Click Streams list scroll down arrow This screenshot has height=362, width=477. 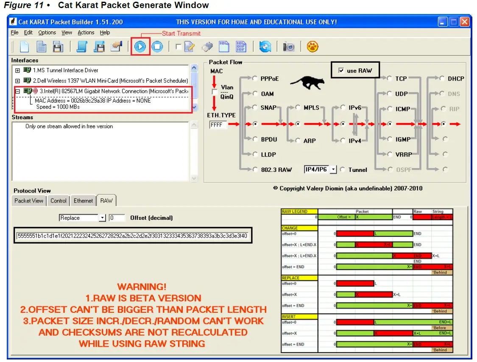tap(194, 178)
